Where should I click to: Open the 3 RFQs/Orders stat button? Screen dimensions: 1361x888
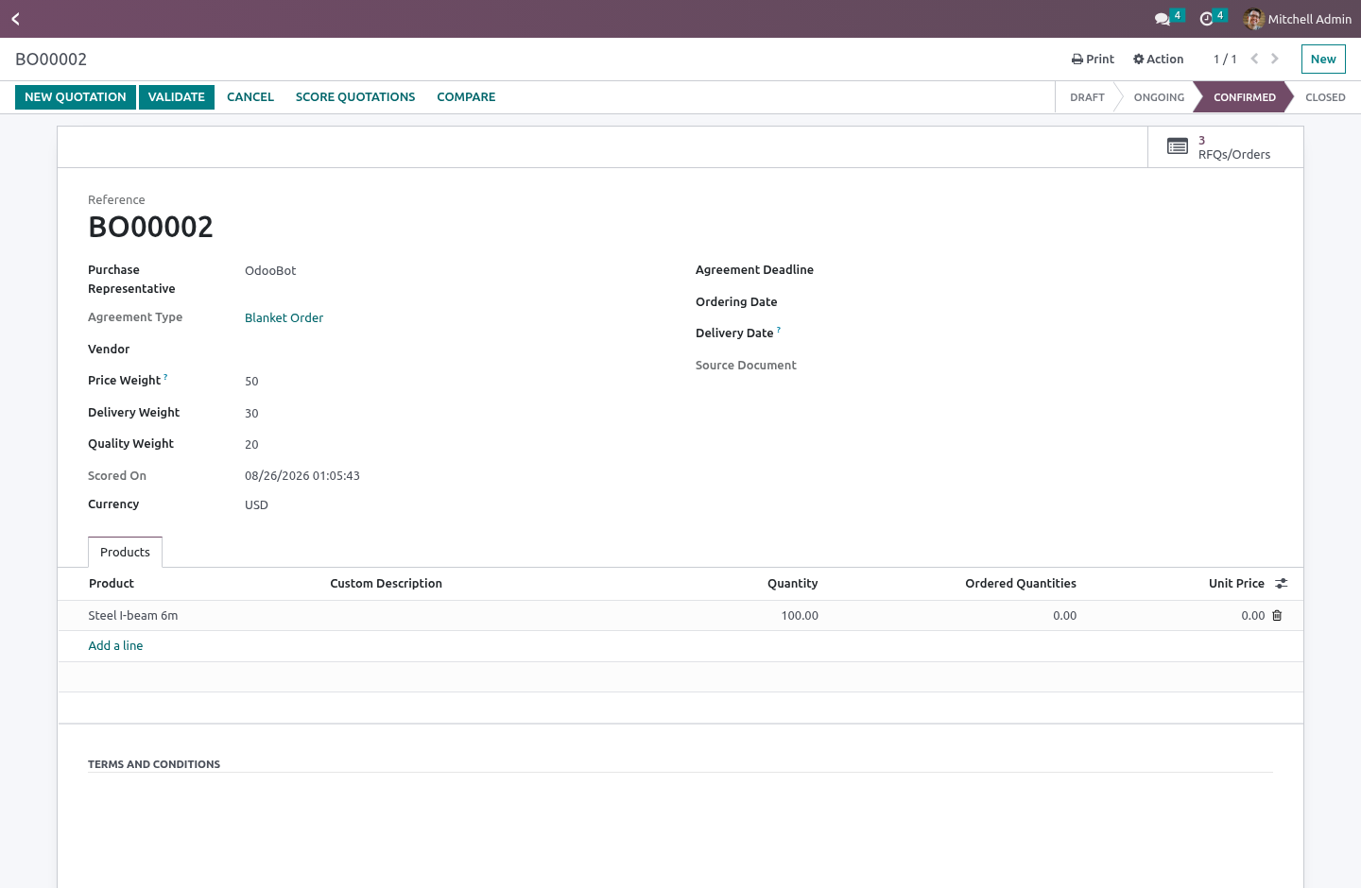(1226, 147)
